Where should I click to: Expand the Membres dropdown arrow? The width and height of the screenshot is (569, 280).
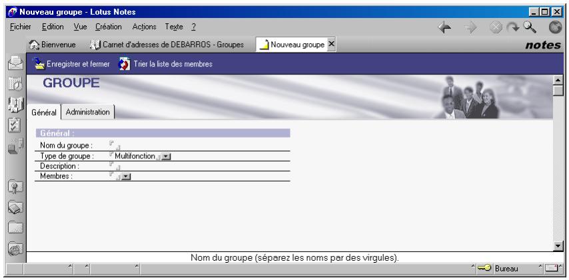(126, 177)
